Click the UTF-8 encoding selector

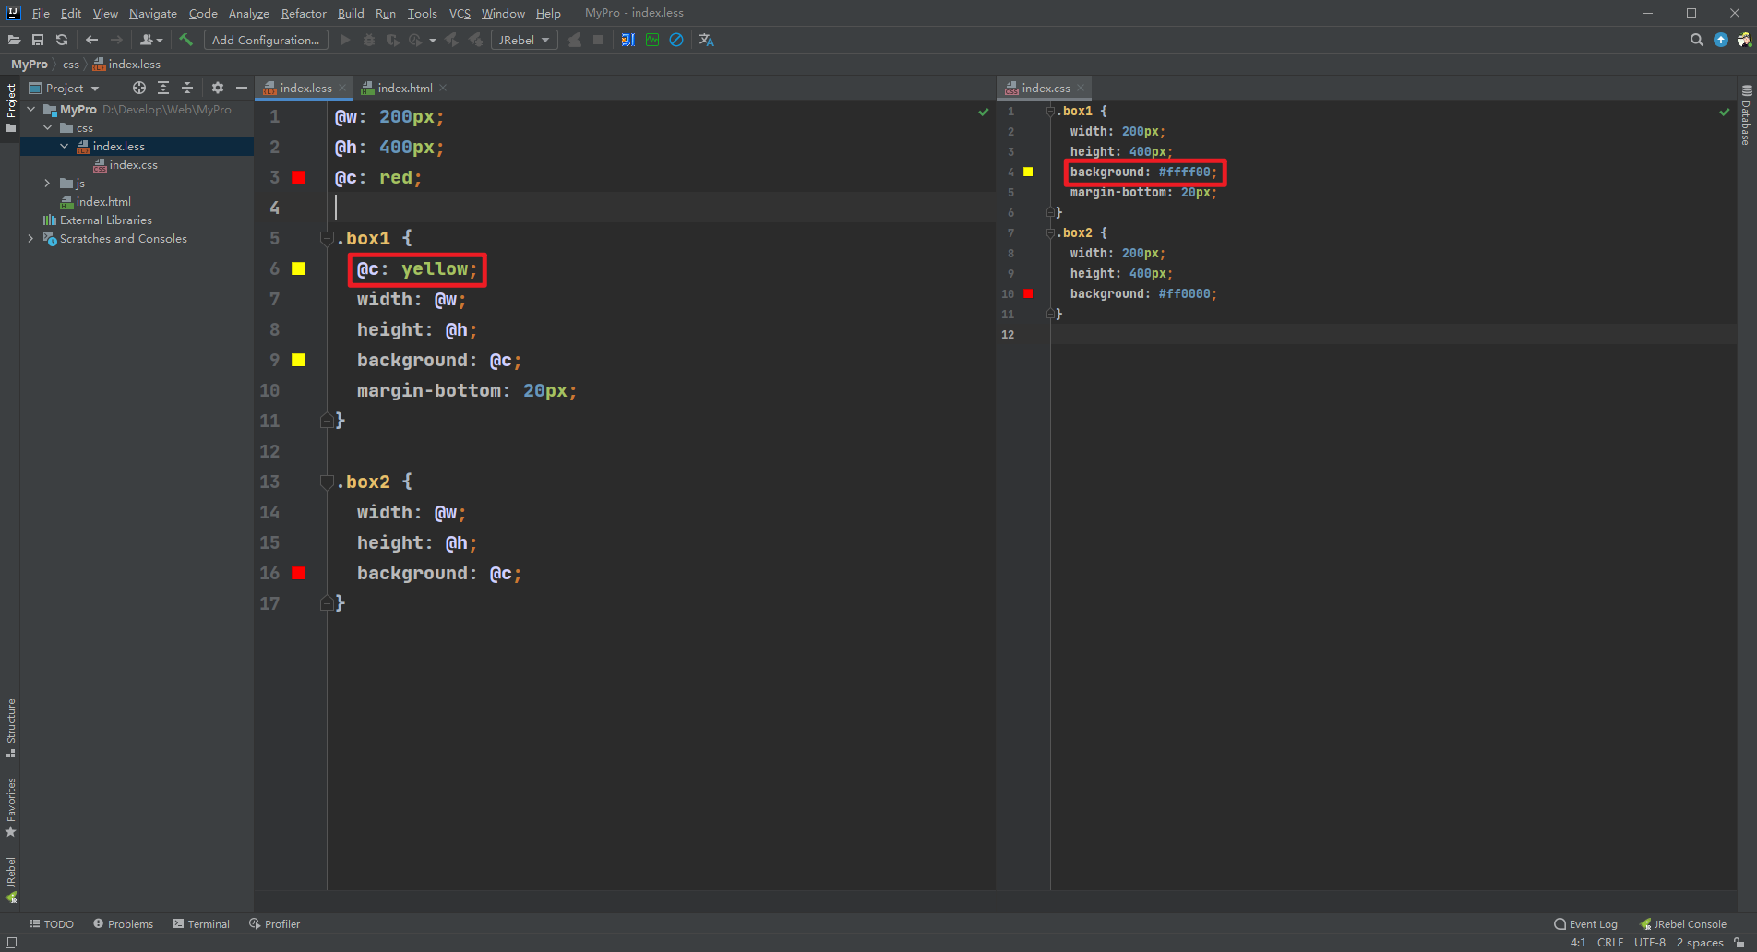[x=1650, y=942]
